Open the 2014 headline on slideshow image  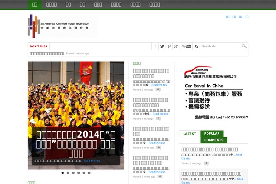click(76, 144)
